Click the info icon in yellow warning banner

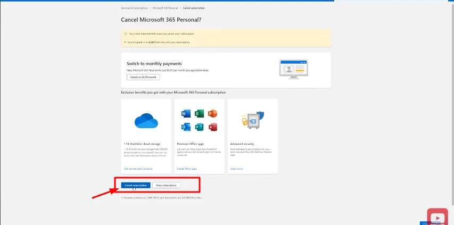(126, 34)
